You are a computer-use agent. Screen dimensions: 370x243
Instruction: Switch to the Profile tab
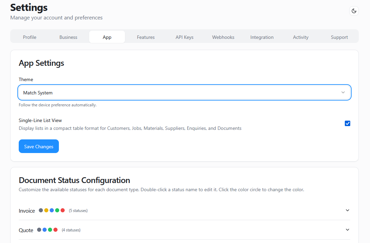pyautogui.click(x=30, y=37)
